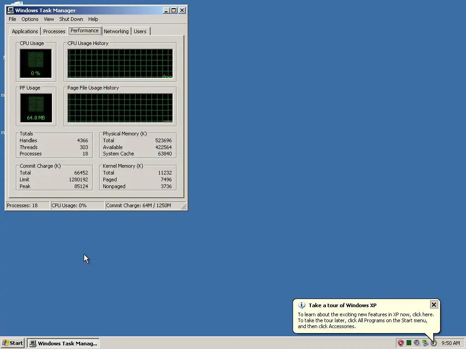
Task: Click the Safely Remove Hardware tray icon
Action: pyautogui.click(x=425, y=343)
